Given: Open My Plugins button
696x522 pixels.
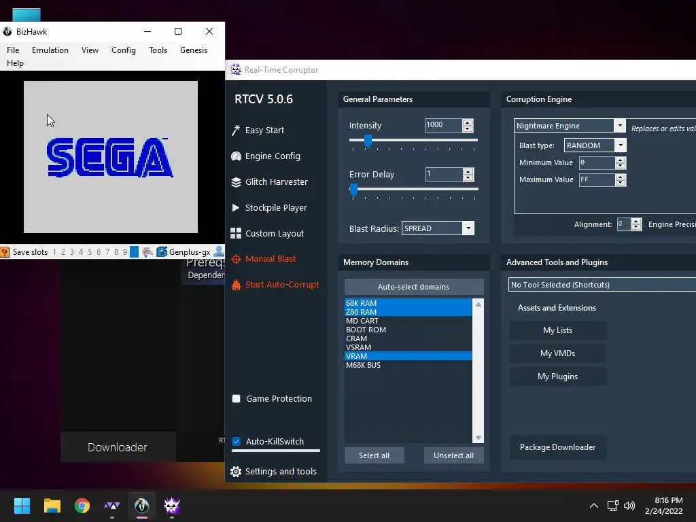Looking at the screenshot, I should (x=557, y=377).
